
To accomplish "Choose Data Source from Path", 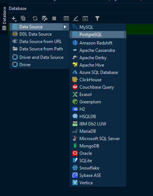I will (39, 49).
